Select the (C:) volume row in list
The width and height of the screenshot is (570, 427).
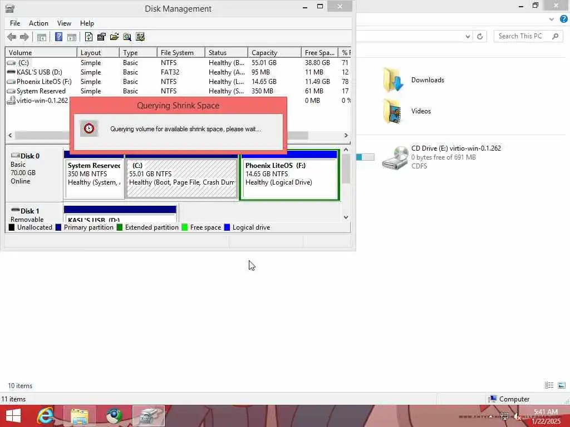pyautogui.click(x=178, y=63)
